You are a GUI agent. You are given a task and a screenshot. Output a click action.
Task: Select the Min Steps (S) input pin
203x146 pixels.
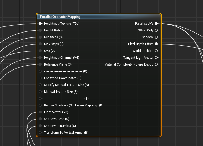pos(40,37)
